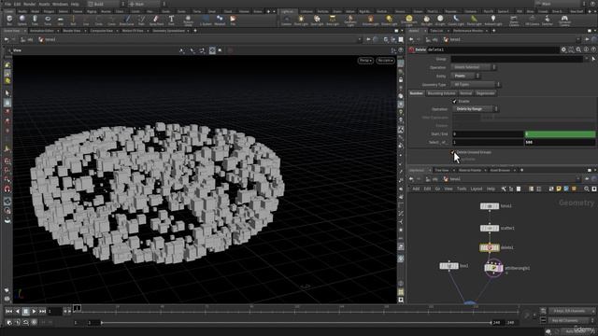This screenshot has width=598, height=336.
Task: Add a Sky Light from shelf
Action: (427, 21)
